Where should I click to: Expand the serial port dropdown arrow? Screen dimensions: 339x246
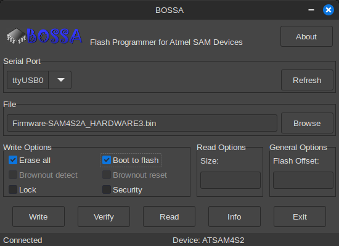point(60,80)
